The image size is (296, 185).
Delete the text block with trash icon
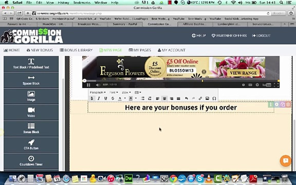(x=288, y=104)
